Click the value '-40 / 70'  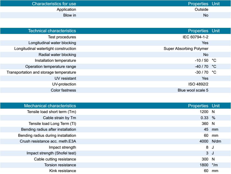coord(202,66)
